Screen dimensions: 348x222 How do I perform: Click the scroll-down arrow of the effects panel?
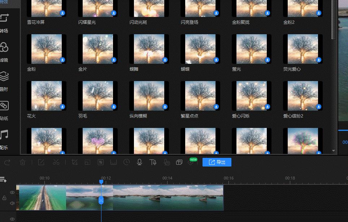point(334,151)
